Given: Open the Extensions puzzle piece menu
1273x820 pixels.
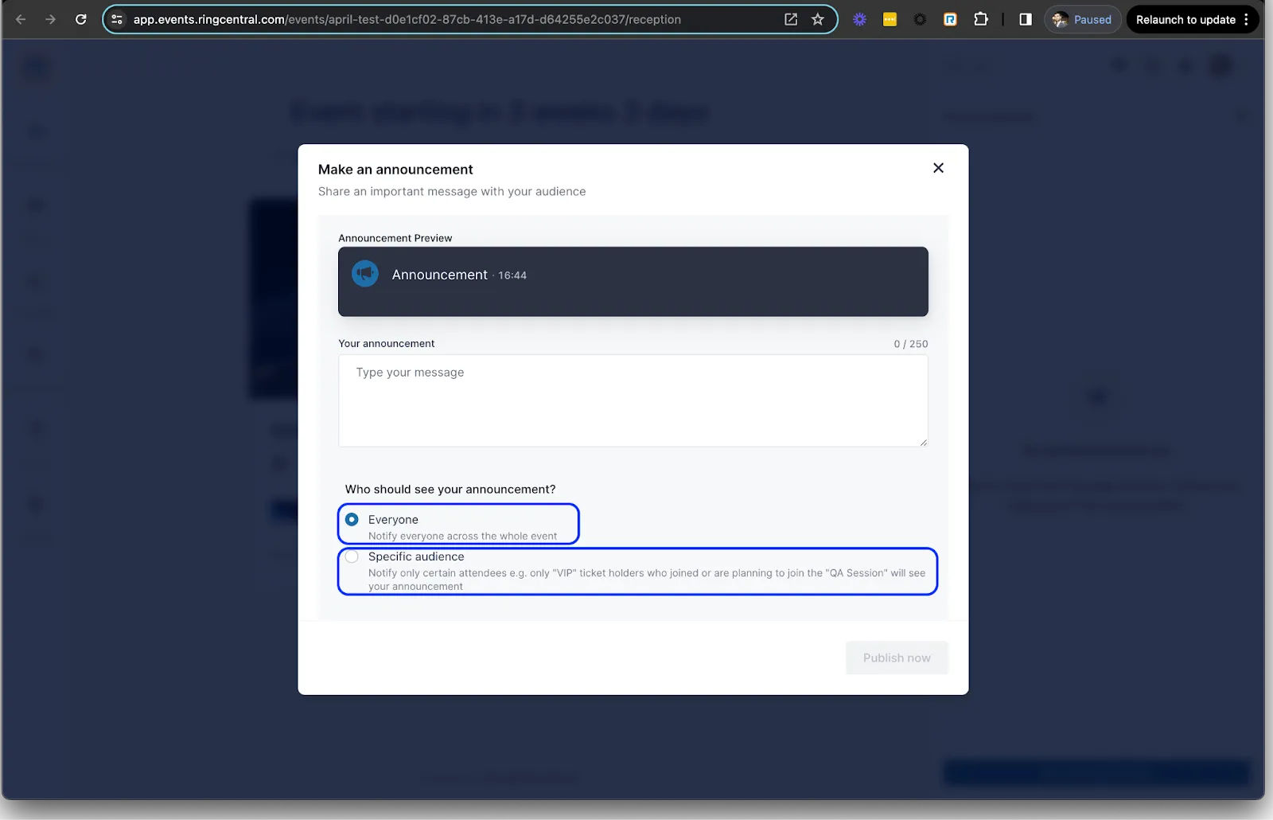Looking at the screenshot, I should click(x=981, y=19).
